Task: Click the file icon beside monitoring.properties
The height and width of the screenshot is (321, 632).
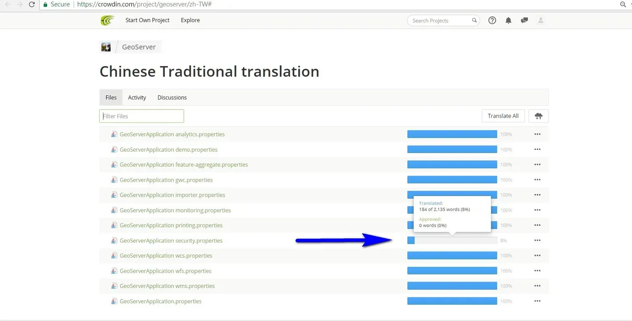Action: coord(114,210)
